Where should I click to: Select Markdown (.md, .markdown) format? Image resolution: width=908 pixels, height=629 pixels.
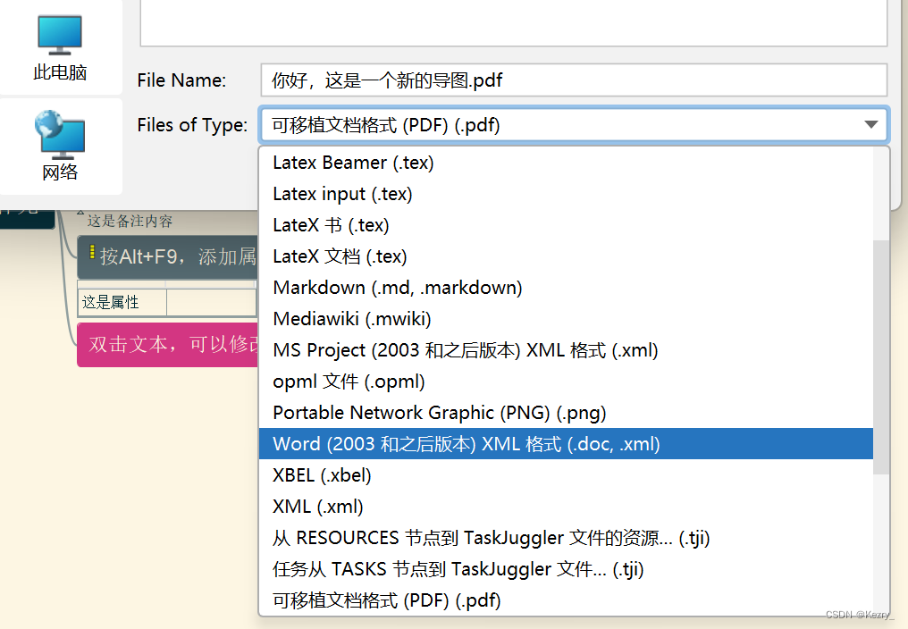click(566, 288)
